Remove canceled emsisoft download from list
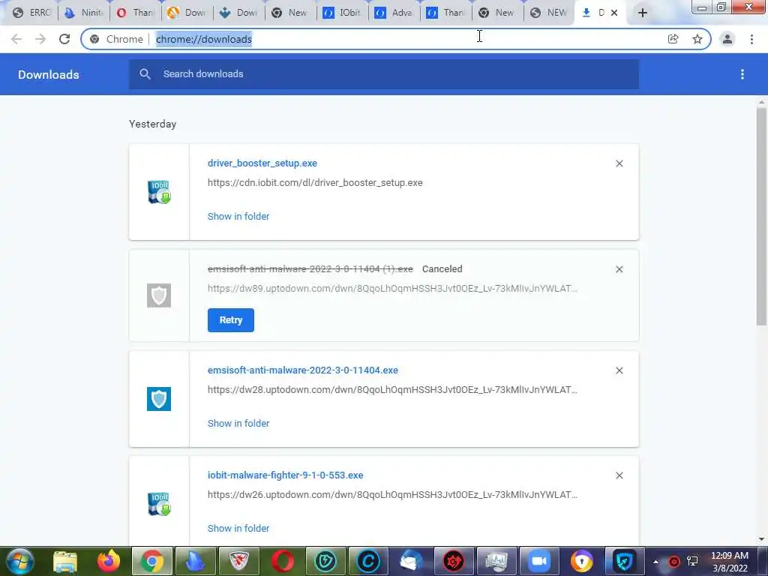 click(x=619, y=269)
